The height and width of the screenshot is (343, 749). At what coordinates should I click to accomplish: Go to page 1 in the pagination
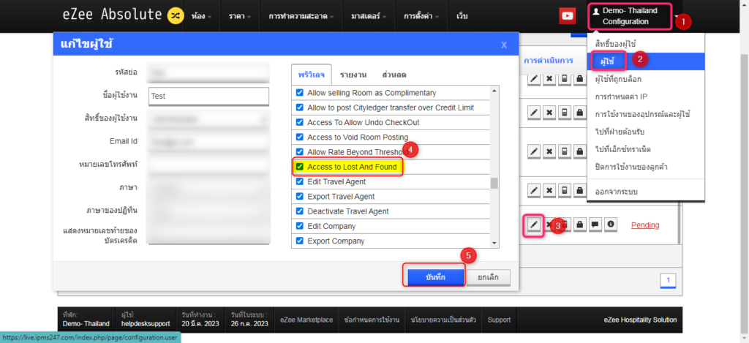pos(669,280)
